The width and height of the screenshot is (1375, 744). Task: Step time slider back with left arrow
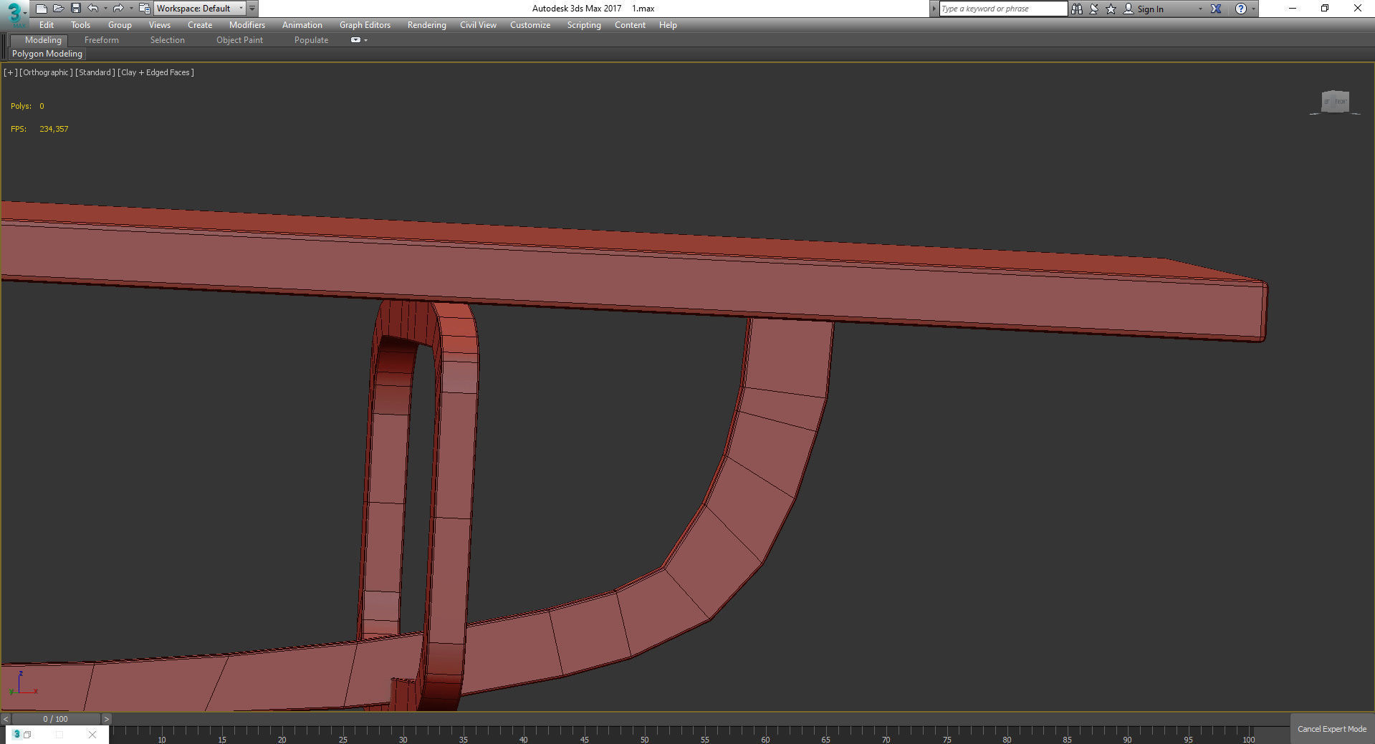6,719
